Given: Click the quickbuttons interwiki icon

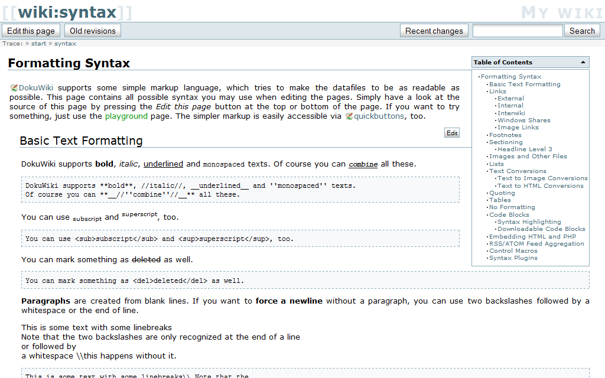Looking at the screenshot, I should [x=349, y=116].
